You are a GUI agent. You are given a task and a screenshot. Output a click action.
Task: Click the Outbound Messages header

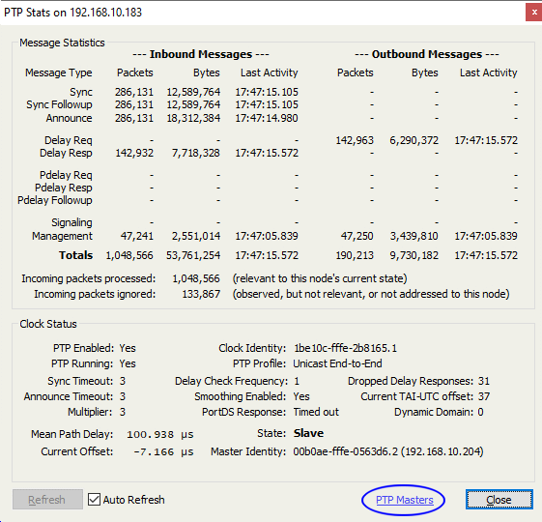pyautogui.click(x=427, y=54)
